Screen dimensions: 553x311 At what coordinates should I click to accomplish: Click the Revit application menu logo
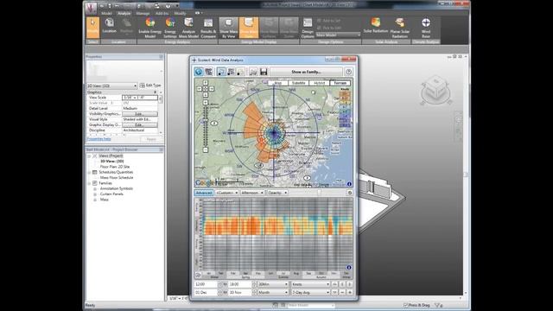pos(92,8)
